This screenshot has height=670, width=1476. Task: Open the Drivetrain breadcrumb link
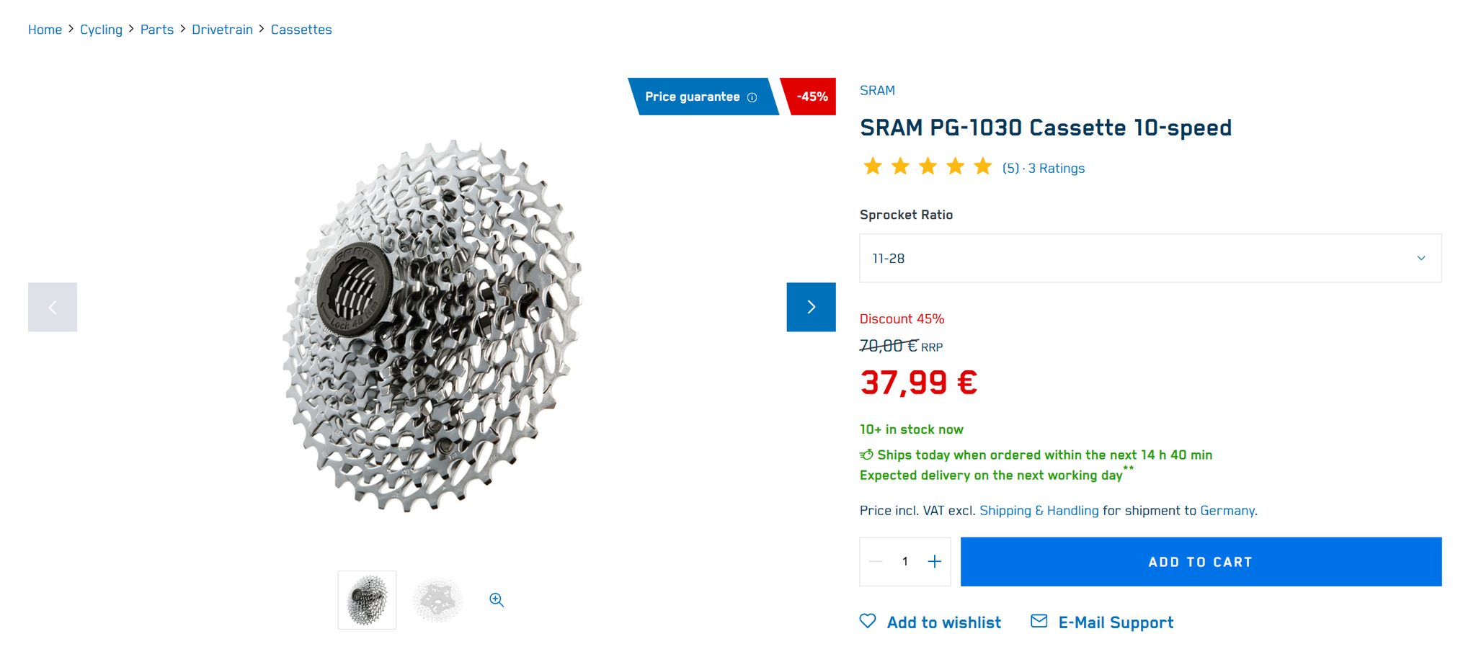click(x=222, y=30)
